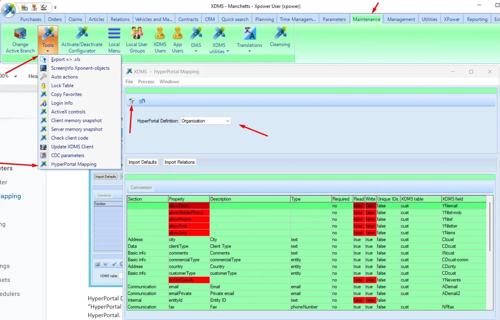The width and height of the screenshot is (500, 320).
Task: Click the wrench icon for Auto actions
Action: click(43, 77)
